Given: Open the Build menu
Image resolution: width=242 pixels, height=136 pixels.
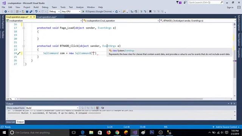Looking at the screenshot, I should coord(36,7).
